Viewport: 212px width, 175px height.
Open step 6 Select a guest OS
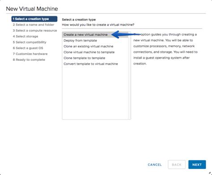tap(28, 48)
